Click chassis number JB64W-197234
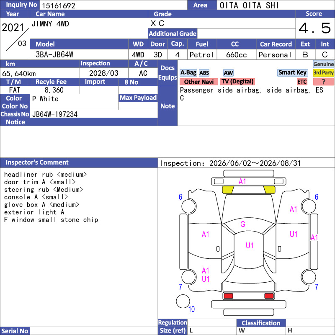The width and height of the screenshot is (335, 335). [55, 114]
